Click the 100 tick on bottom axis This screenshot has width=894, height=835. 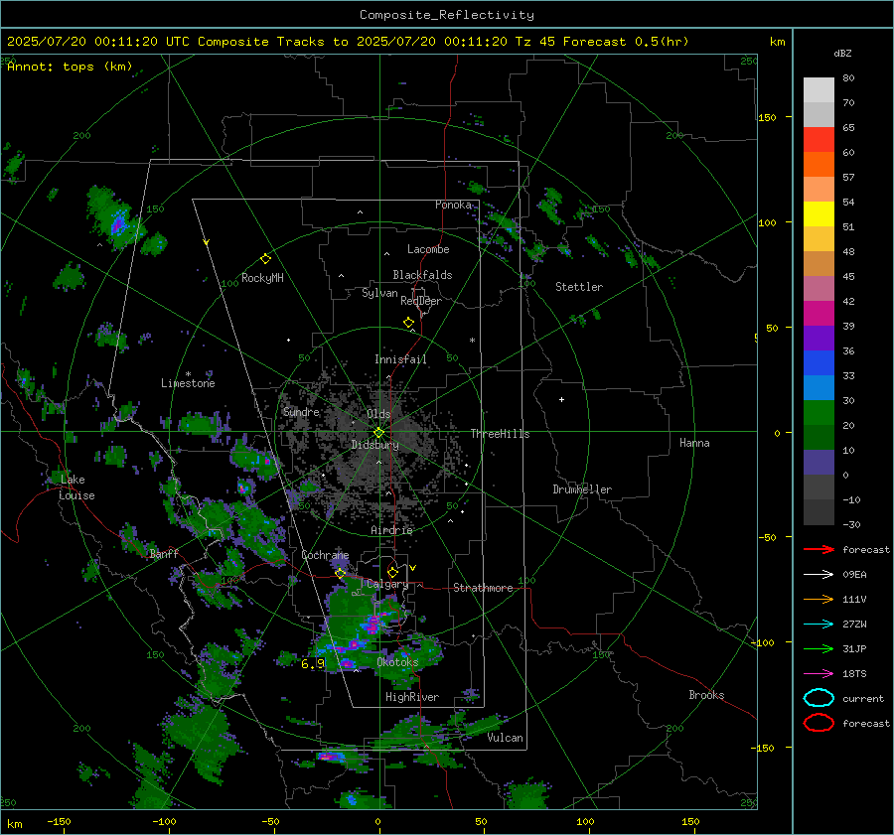(x=585, y=821)
